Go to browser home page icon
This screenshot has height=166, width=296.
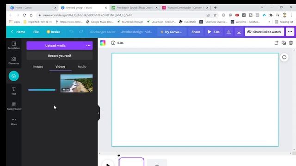(31, 15)
